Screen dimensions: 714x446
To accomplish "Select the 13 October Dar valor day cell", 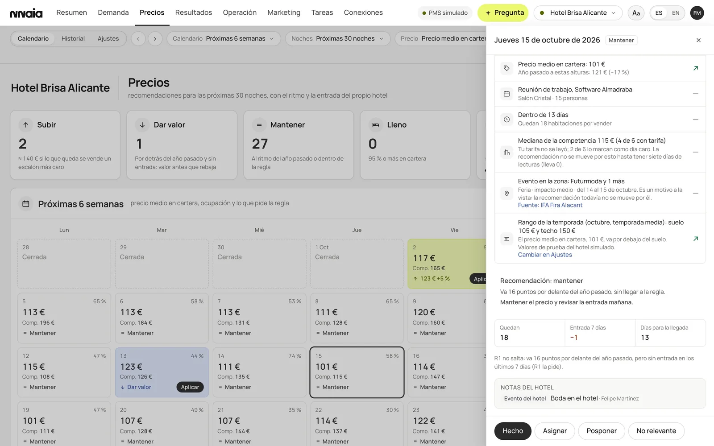I will (162, 372).
